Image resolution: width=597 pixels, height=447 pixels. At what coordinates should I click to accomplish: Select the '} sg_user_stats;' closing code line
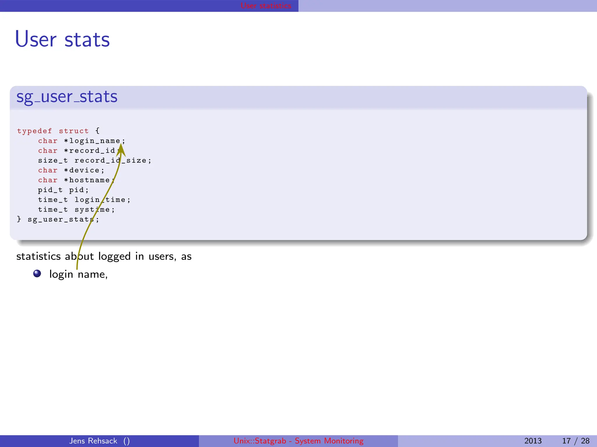tap(58, 219)
